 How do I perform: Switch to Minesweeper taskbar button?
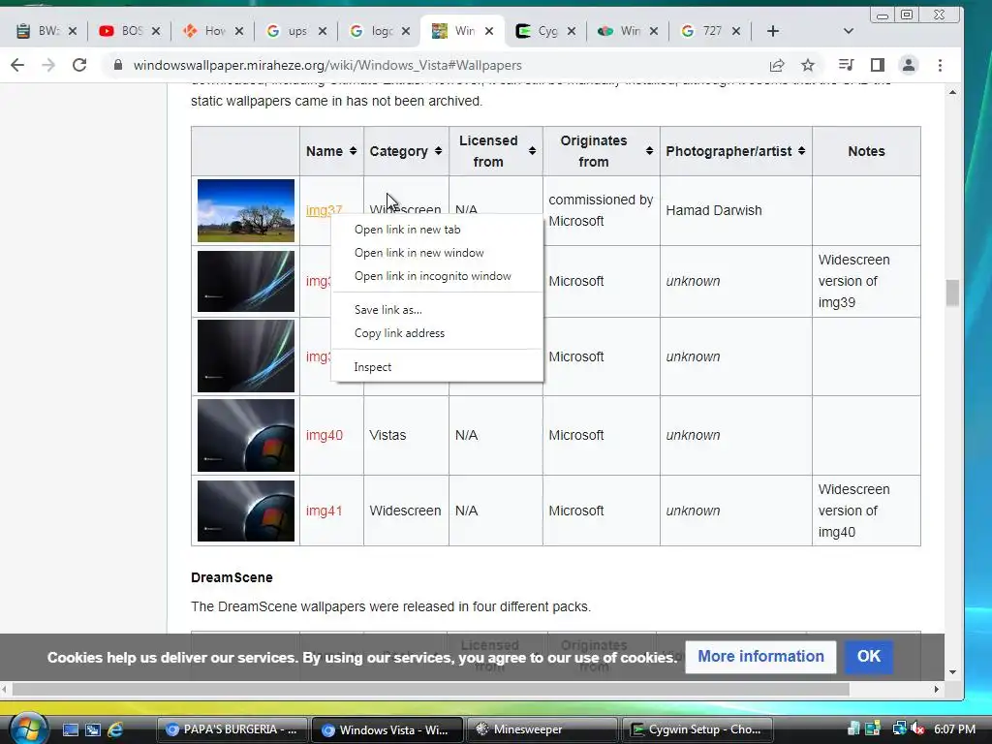pos(542,729)
